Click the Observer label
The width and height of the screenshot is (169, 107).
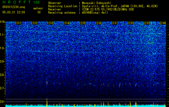[55, 3]
